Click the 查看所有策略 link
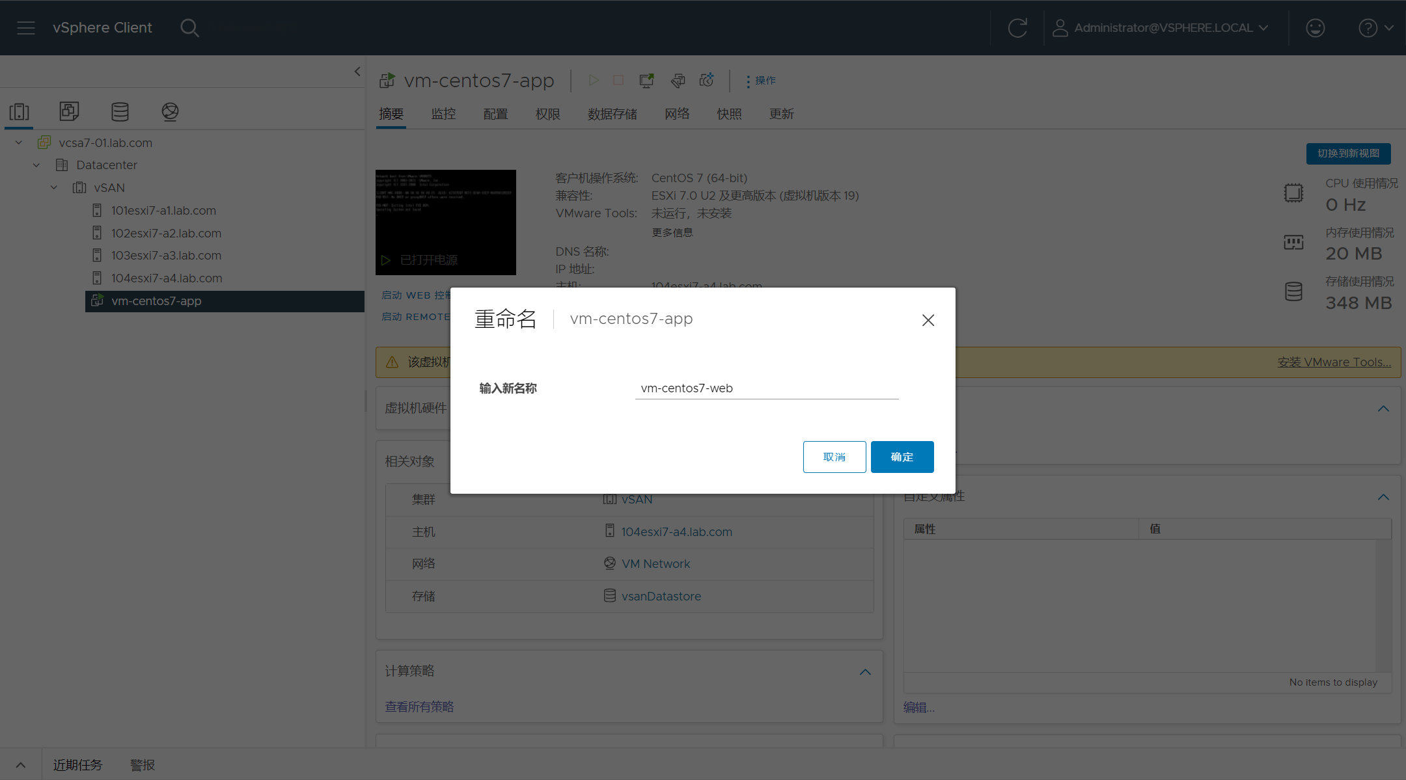 419,707
